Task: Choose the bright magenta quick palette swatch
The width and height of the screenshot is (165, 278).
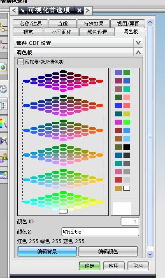Action: click(x=118, y=122)
